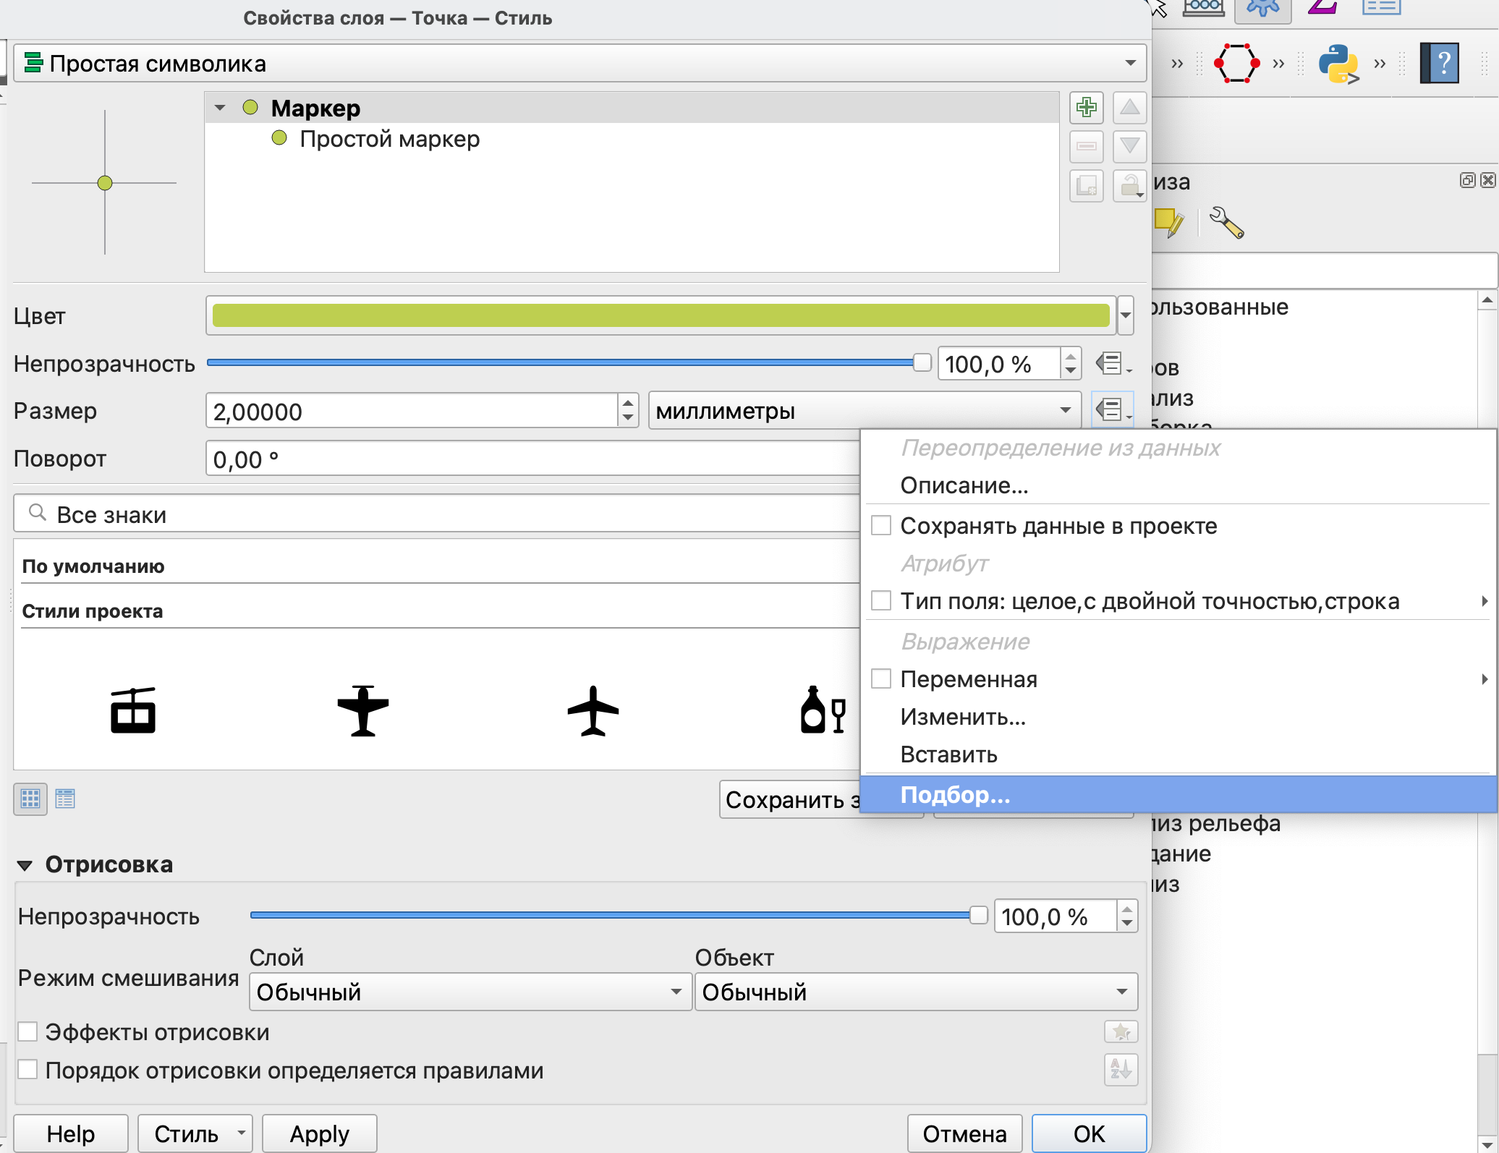Collapse the Отрисовка section
1499x1153 pixels.
point(25,865)
